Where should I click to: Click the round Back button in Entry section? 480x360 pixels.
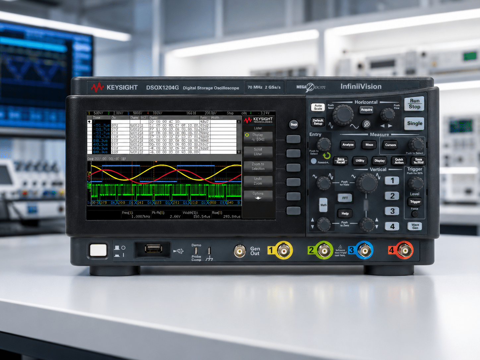[314, 161]
